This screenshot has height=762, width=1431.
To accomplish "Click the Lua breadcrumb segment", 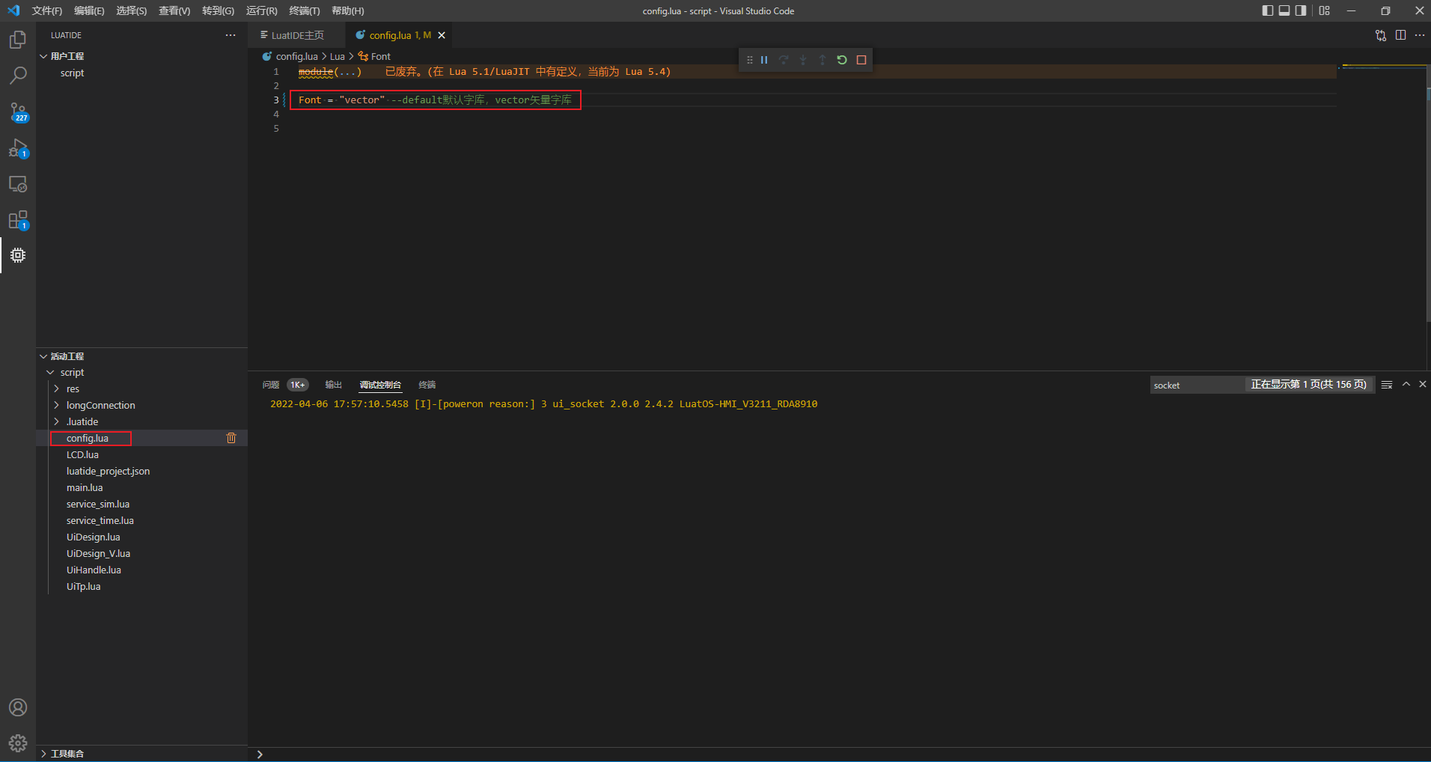I will [x=338, y=56].
